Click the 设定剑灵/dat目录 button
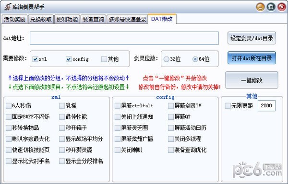288x184 pixels. click(252, 38)
